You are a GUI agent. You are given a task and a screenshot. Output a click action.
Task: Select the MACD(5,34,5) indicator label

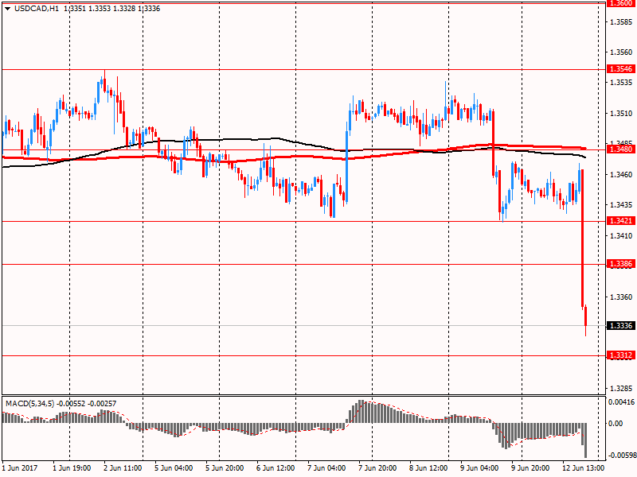coord(29,404)
